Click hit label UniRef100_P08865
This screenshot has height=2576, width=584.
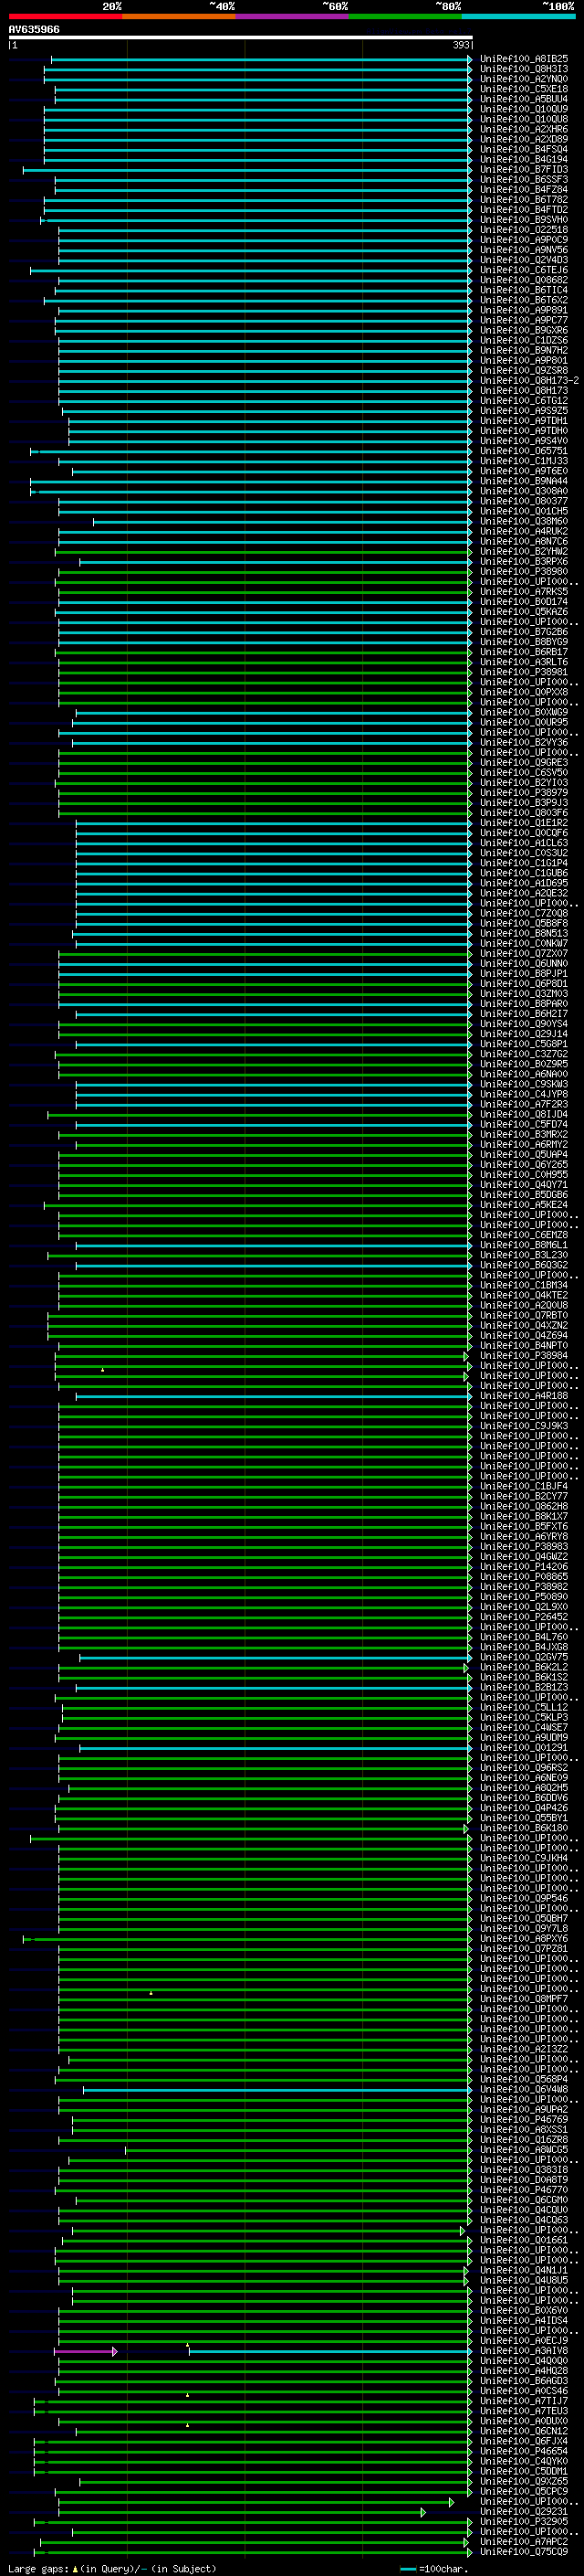point(523,1577)
